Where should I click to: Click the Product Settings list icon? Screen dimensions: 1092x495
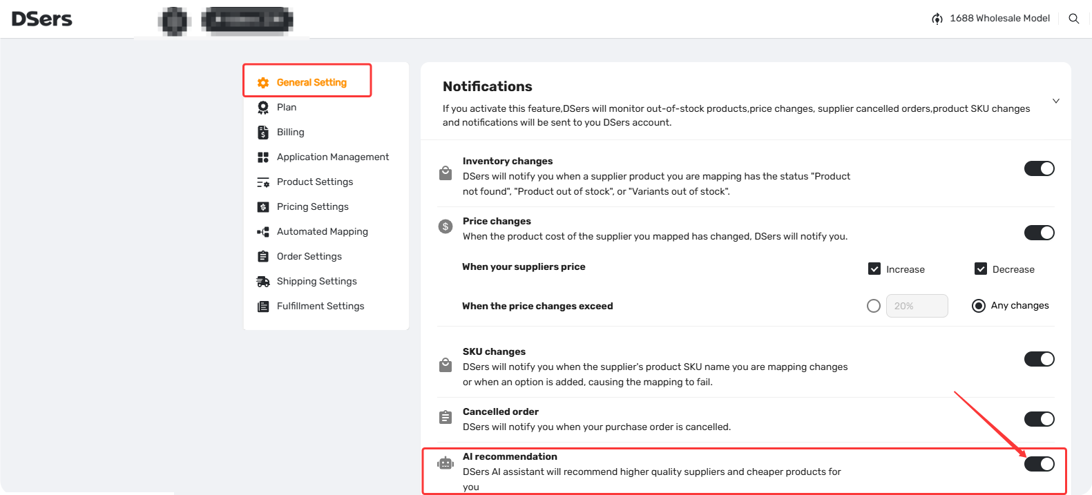pos(263,182)
